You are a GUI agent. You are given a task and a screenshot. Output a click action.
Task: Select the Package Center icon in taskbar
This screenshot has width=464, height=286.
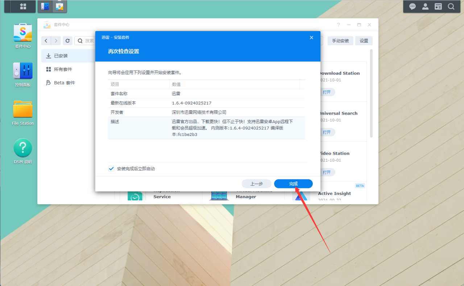tap(59, 6)
